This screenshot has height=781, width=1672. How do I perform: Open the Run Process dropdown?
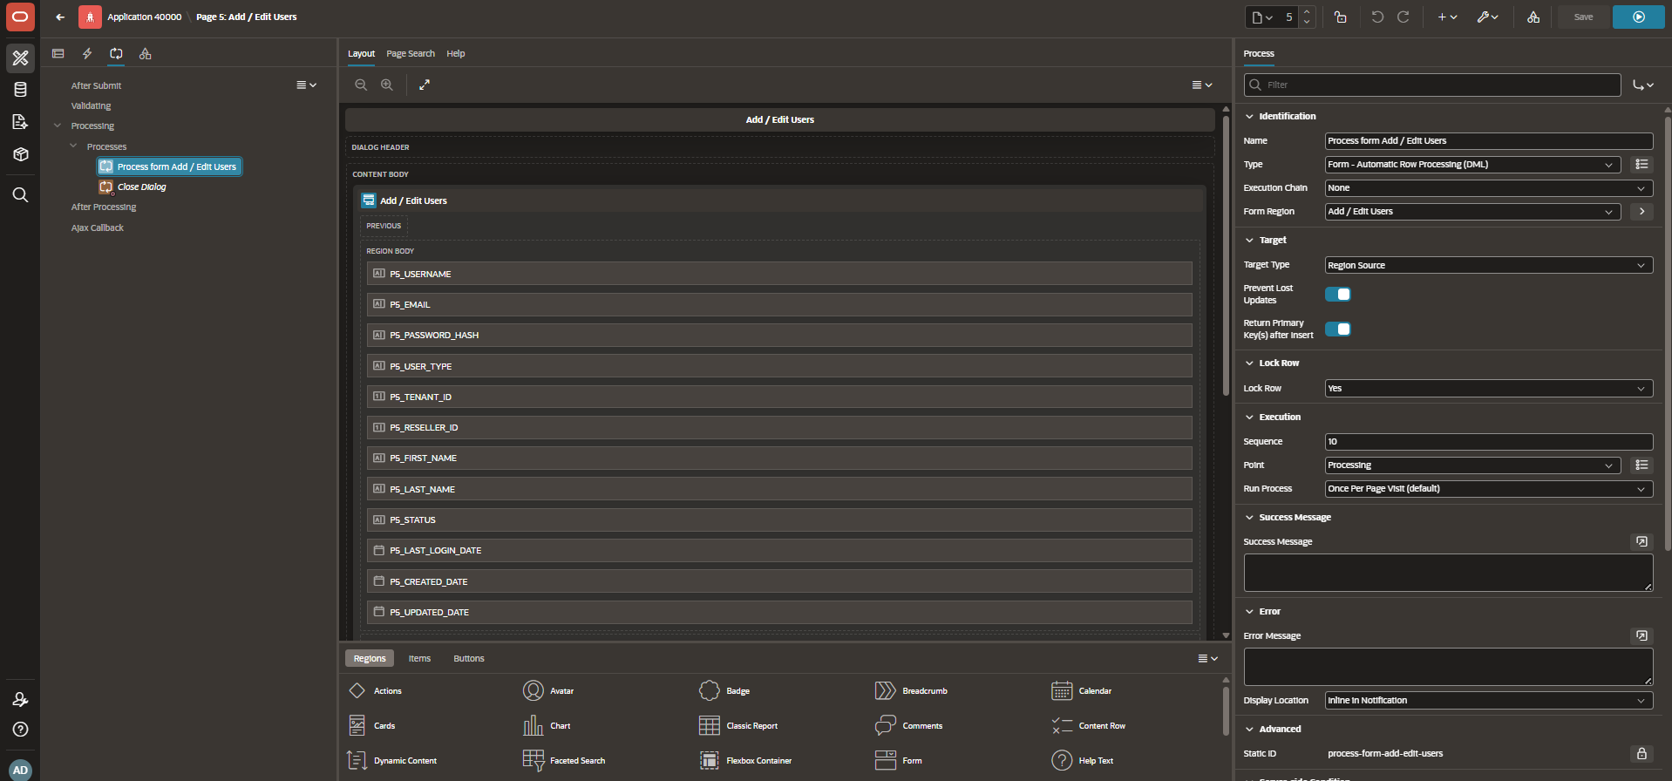(x=1489, y=488)
